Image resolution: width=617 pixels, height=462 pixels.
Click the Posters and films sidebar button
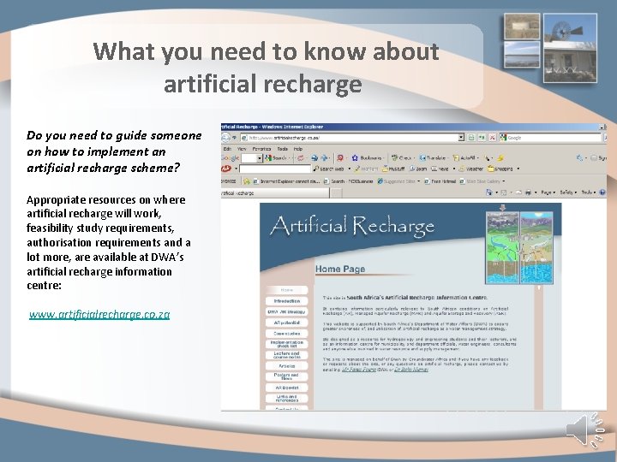click(x=287, y=376)
